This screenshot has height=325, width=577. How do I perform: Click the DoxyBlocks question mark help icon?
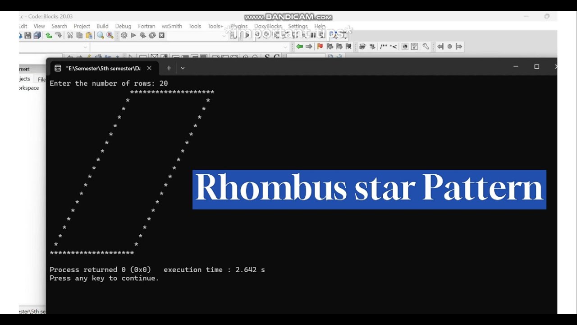(x=414, y=46)
